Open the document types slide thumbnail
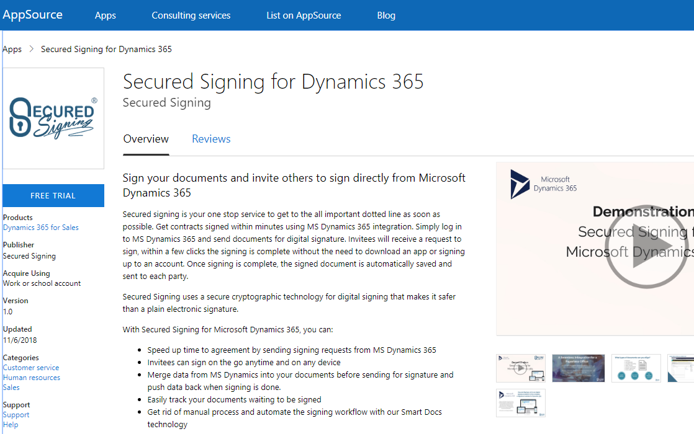Image resolution: width=694 pixels, height=434 pixels. pyautogui.click(x=636, y=368)
